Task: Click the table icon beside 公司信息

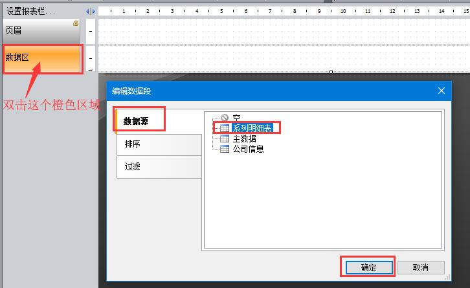Action: [225, 149]
